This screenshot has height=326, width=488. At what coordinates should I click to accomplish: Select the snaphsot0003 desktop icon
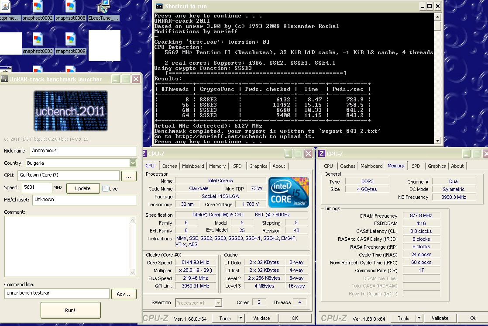(38, 44)
